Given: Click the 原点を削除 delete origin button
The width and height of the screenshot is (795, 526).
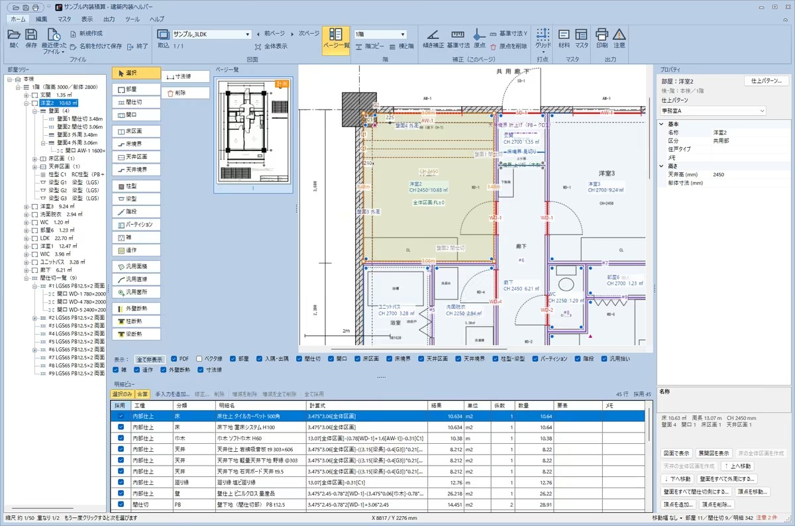Looking at the screenshot, I should click(x=509, y=46).
